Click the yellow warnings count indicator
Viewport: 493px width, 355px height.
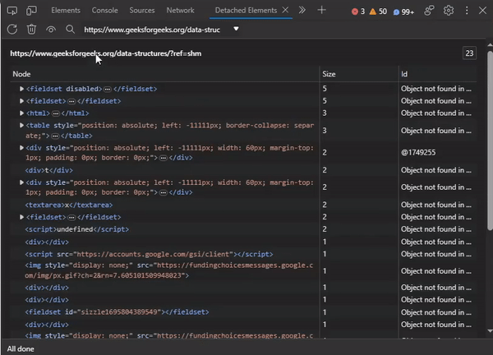click(x=378, y=11)
